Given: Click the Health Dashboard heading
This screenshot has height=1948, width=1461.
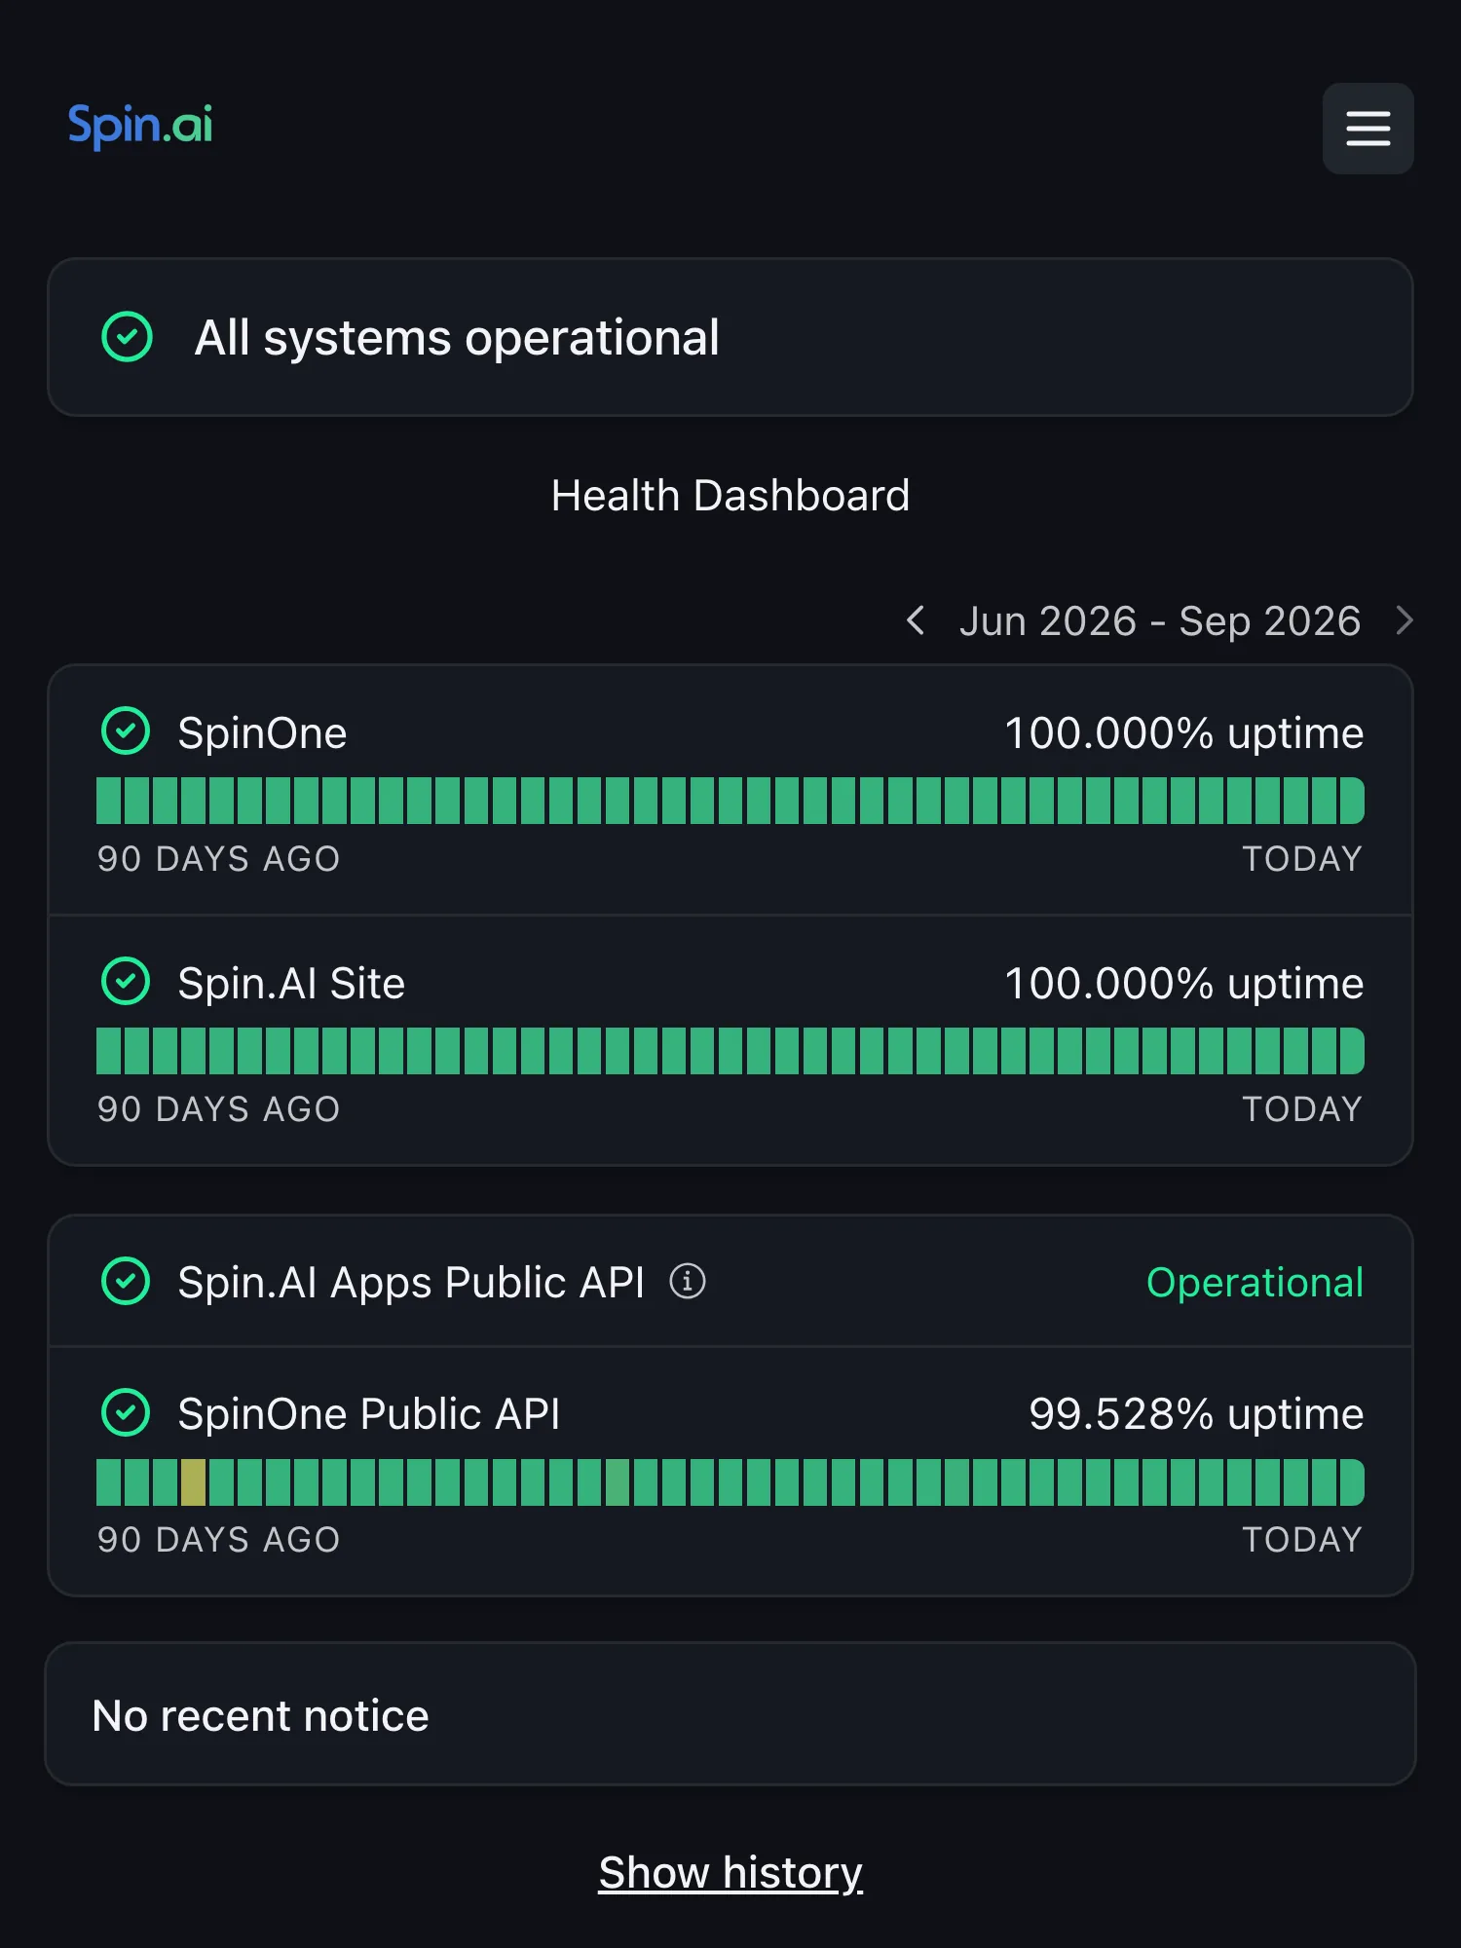Looking at the screenshot, I should pos(730,496).
